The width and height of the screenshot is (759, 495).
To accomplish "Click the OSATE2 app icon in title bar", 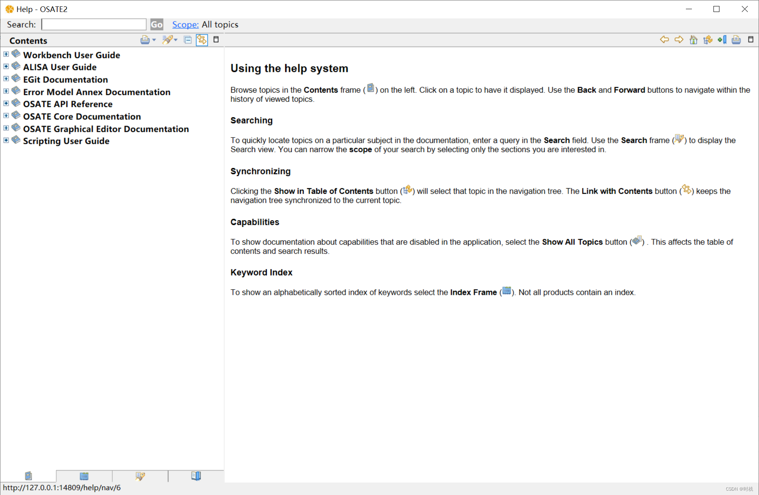I will tap(9, 9).
